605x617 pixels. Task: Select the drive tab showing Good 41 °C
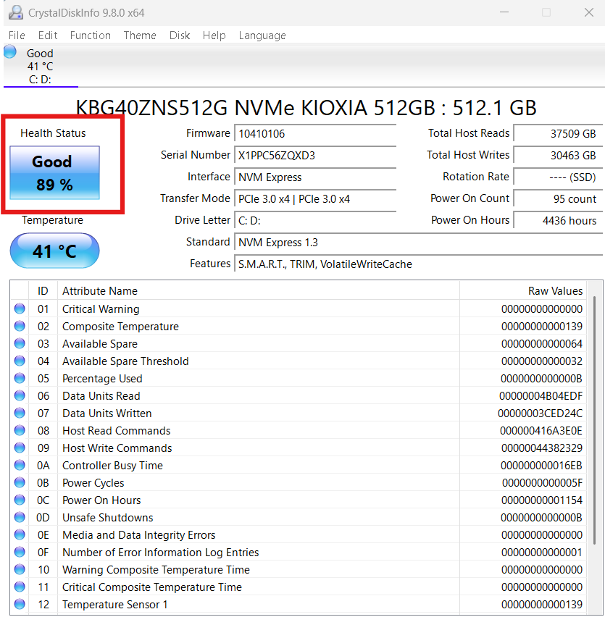coord(40,64)
